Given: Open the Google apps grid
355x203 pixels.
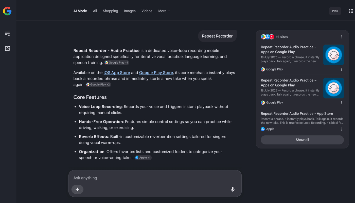Looking at the screenshot, I should [351, 11].
